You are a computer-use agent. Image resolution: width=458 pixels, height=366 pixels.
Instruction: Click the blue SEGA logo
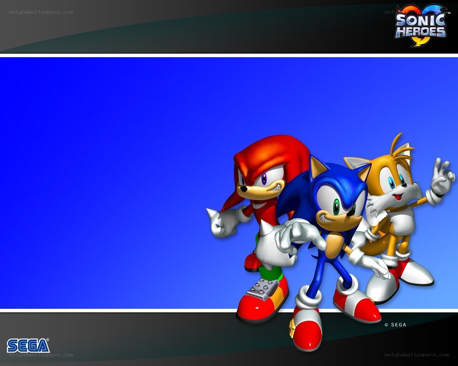click(x=28, y=345)
